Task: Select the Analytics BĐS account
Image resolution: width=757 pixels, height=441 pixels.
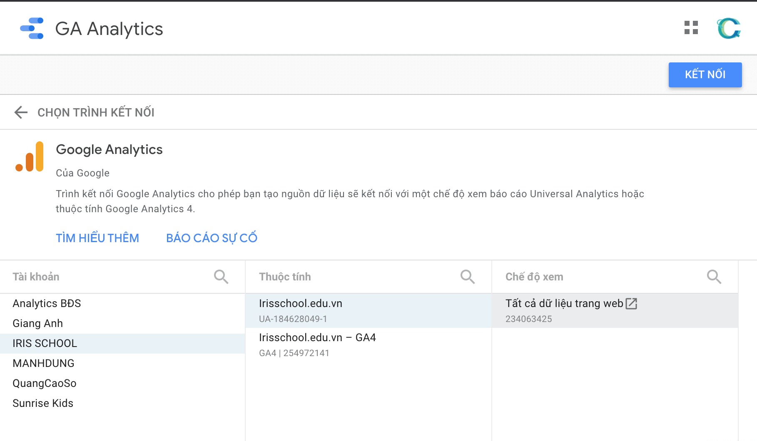Action: [x=122, y=303]
